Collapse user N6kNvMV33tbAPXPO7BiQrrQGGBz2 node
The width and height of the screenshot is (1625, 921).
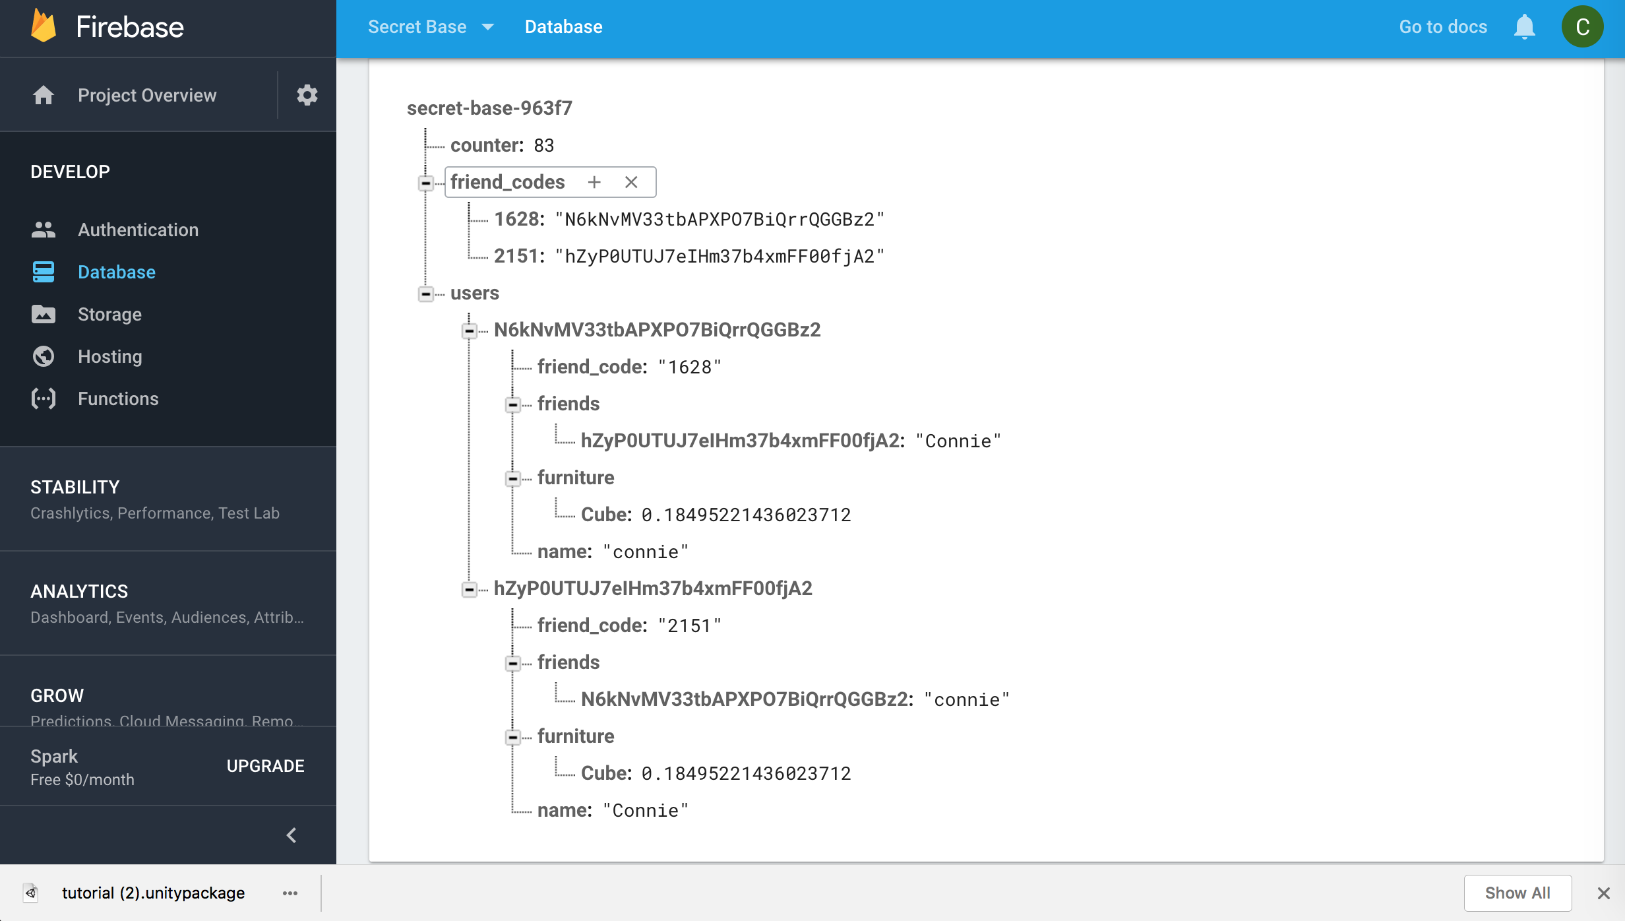(470, 331)
